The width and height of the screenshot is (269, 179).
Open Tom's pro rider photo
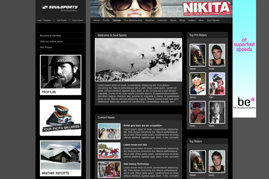(x=217, y=84)
